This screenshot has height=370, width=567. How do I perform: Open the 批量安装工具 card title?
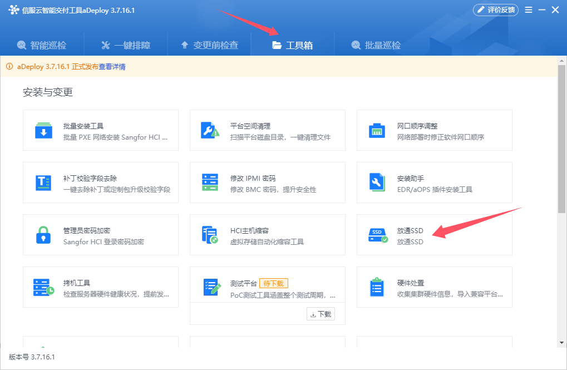pos(83,126)
